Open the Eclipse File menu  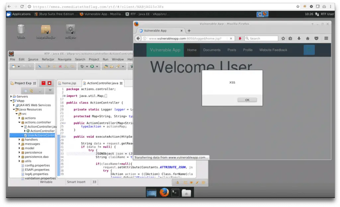pyautogui.click(x=13, y=59)
